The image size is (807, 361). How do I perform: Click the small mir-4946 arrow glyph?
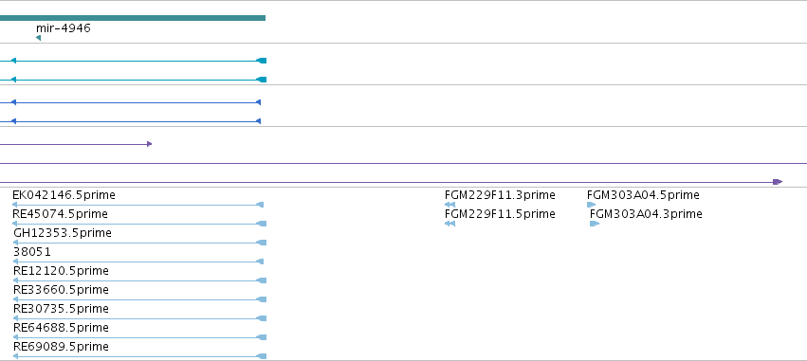pyautogui.click(x=38, y=38)
